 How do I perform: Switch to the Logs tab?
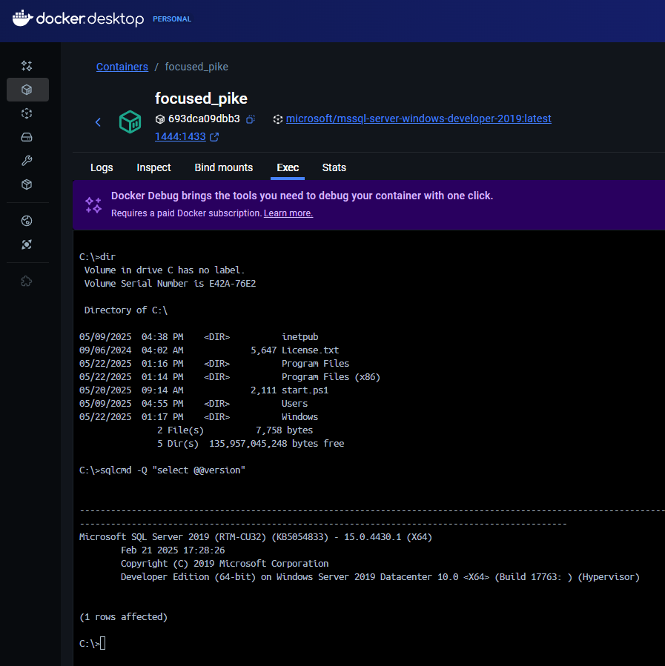click(102, 167)
